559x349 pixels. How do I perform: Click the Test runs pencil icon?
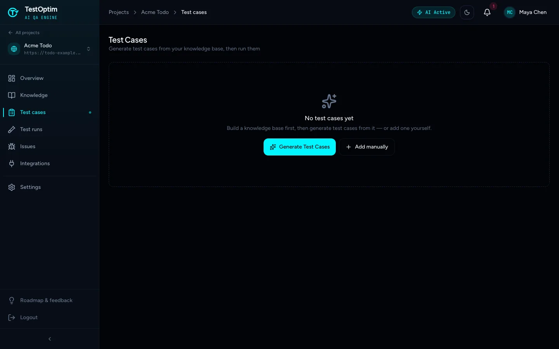point(12,130)
